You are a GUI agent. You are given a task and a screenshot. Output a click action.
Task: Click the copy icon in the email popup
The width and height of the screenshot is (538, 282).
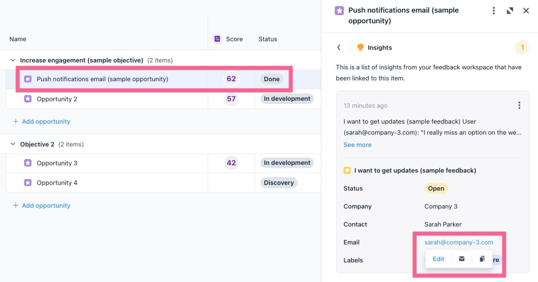tap(482, 259)
